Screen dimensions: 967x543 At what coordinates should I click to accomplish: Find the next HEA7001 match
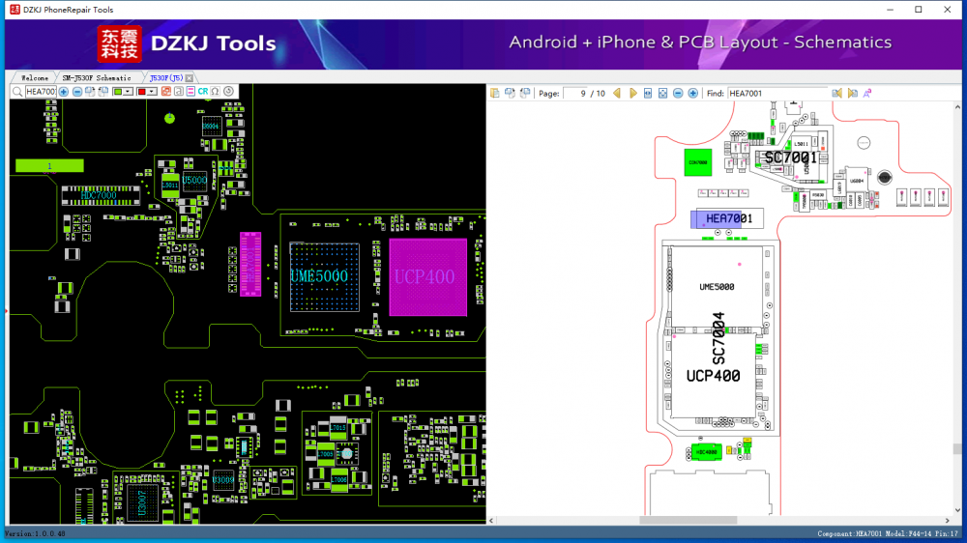pyautogui.click(x=852, y=93)
